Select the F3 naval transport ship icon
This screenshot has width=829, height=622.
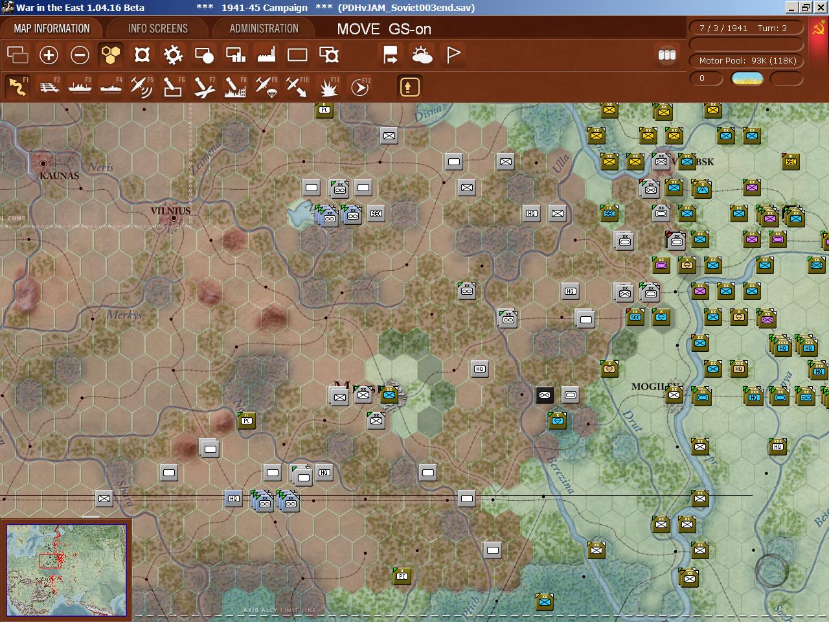(80, 87)
